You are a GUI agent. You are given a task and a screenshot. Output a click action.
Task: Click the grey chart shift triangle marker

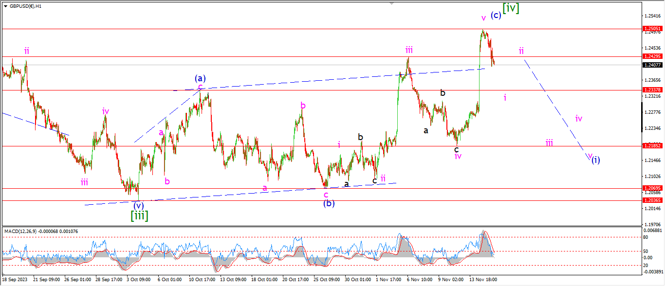[391, 4]
